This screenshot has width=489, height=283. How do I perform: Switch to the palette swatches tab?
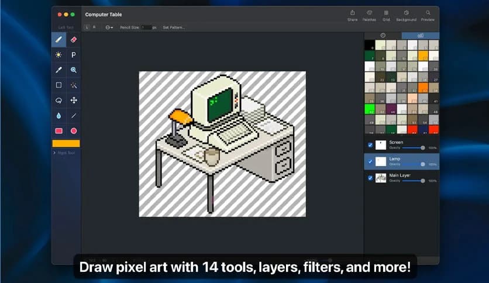[420, 36]
